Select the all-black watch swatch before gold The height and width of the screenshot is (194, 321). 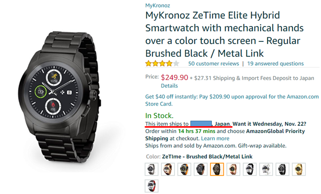[282, 169]
